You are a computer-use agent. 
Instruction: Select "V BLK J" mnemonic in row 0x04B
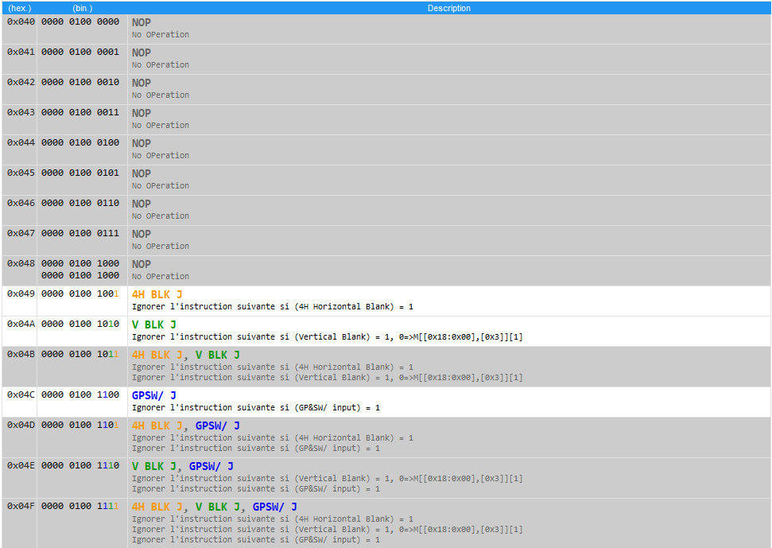pyautogui.click(x=218, y=356)
